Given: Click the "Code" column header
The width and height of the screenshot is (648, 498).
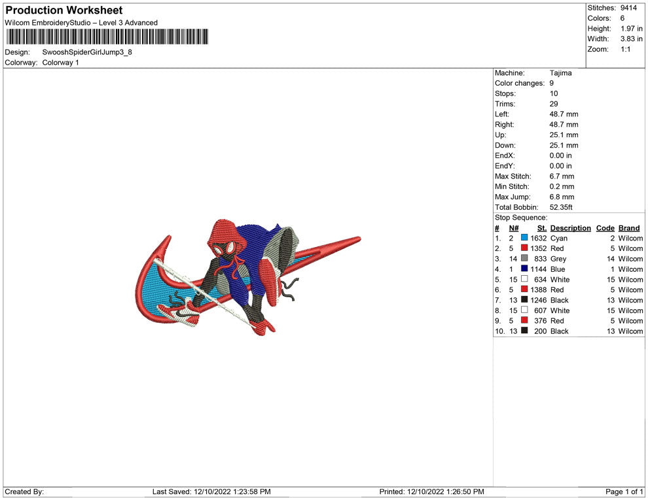Looking at the screenshot, I should [605, 228].
